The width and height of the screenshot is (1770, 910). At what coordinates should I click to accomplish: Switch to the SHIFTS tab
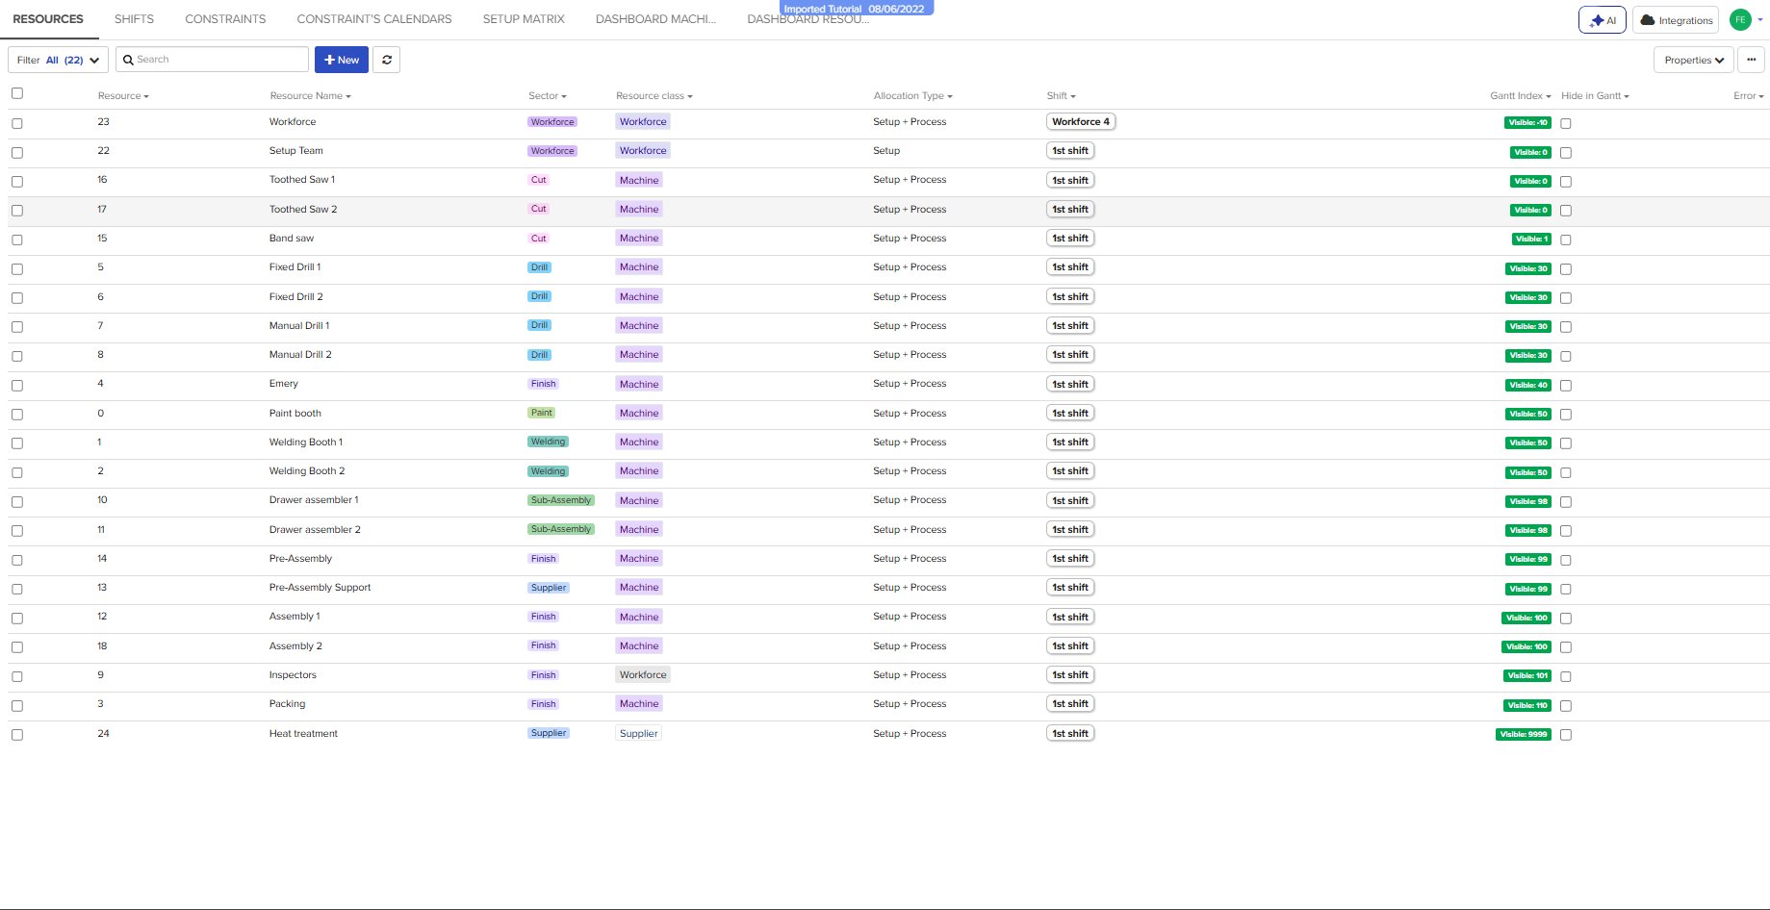(134, 19)
